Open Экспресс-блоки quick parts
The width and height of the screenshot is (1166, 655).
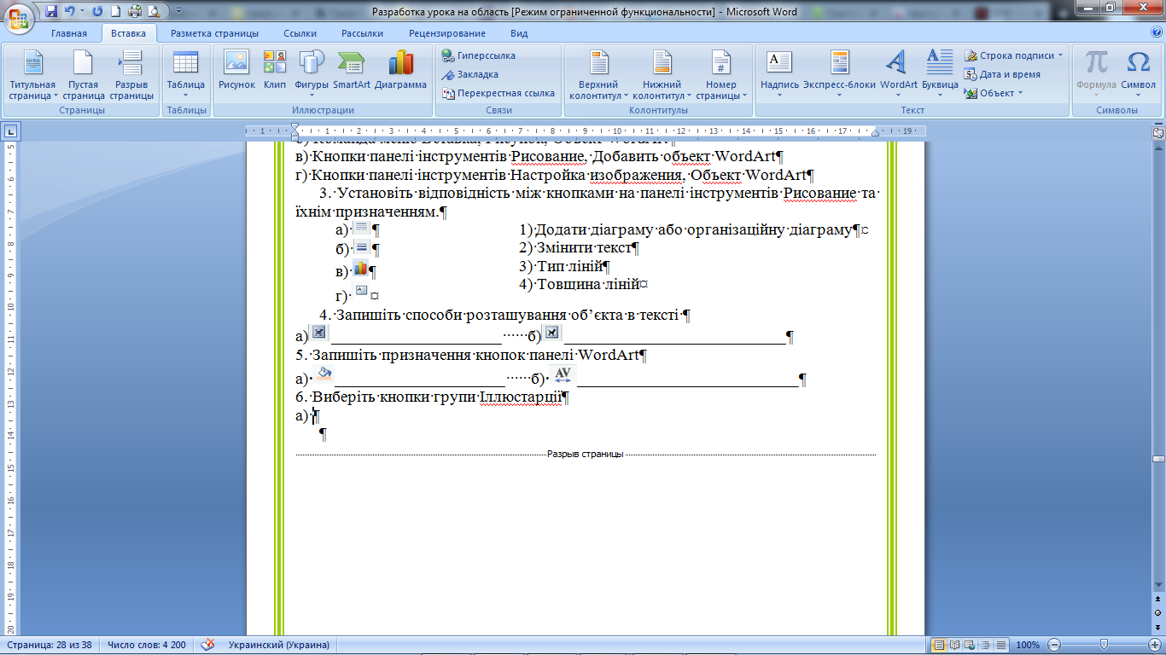point(839,76)
